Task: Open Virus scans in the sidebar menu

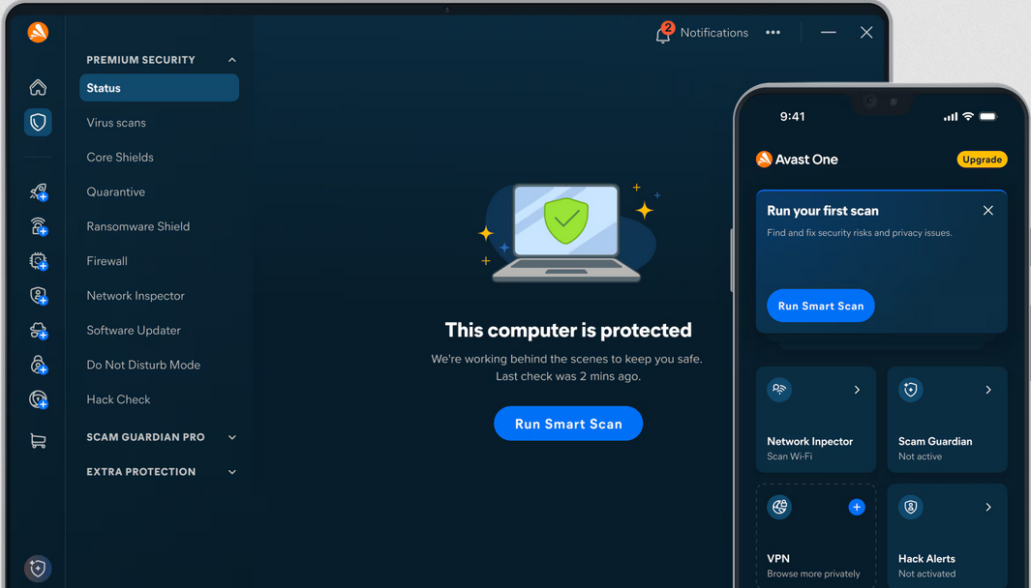Action: [x=116, y=122]
